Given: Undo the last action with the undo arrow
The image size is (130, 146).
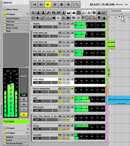Looking at the screenshot, I should point(54,13).
